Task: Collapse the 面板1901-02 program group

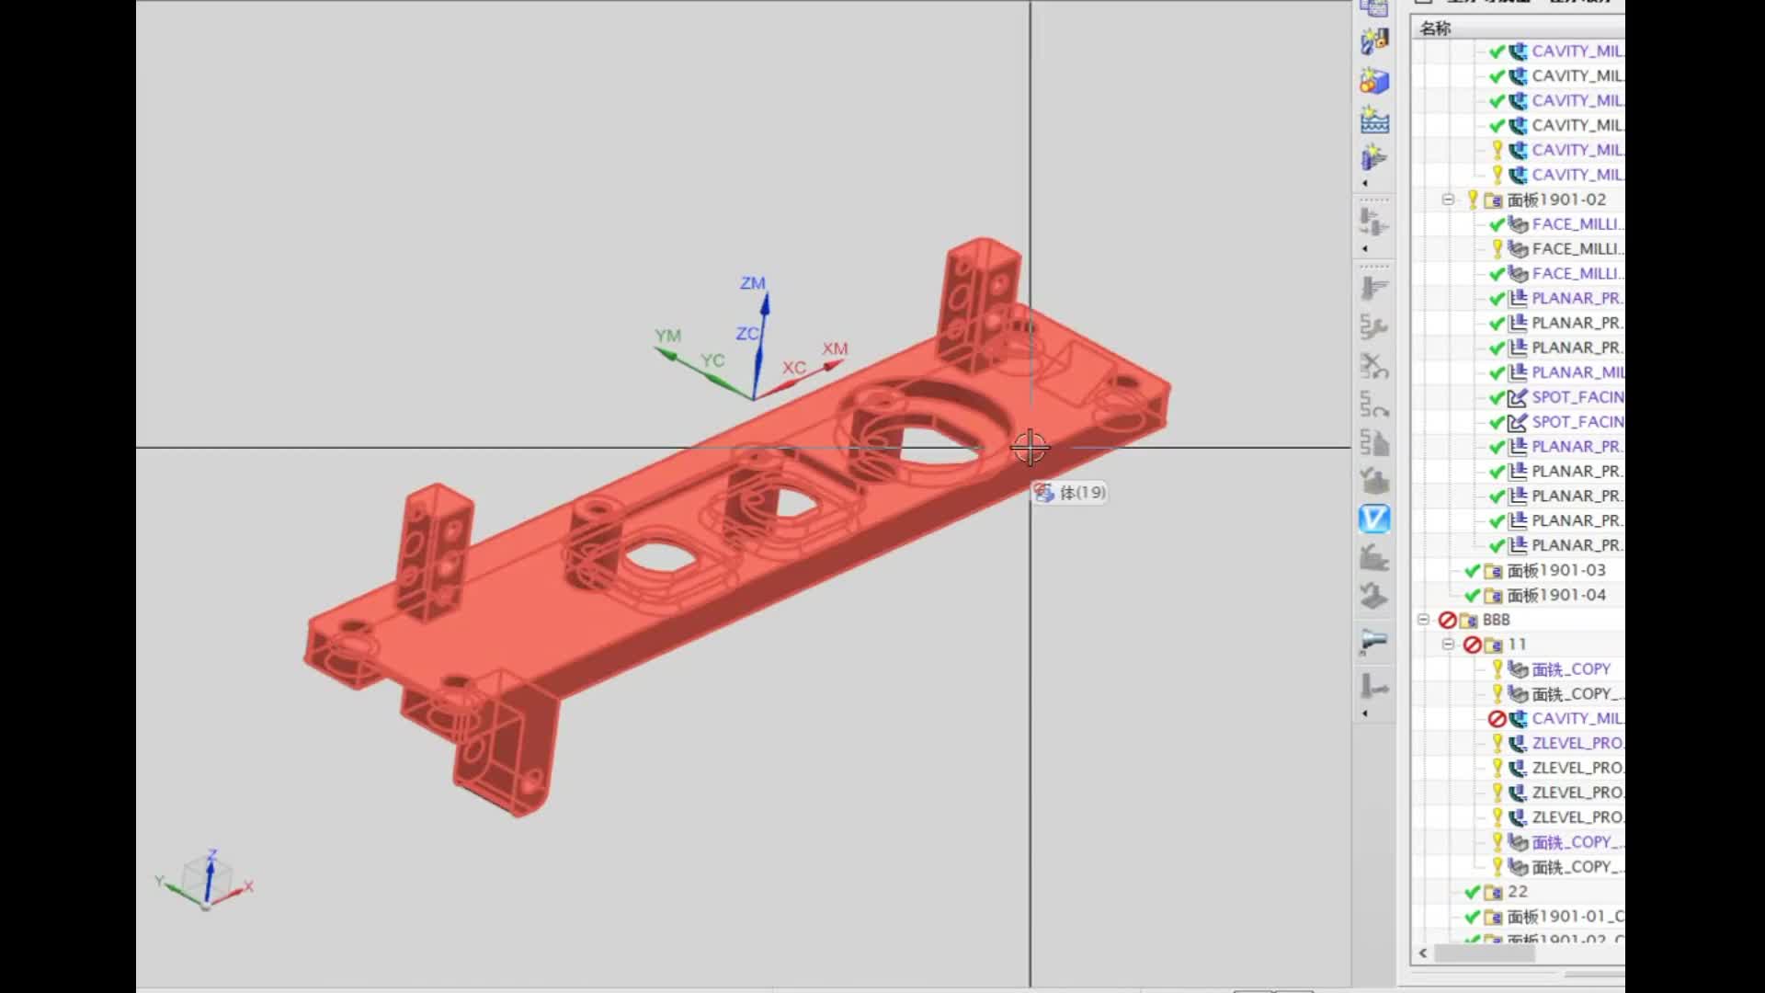Action: coord(1448,200)
